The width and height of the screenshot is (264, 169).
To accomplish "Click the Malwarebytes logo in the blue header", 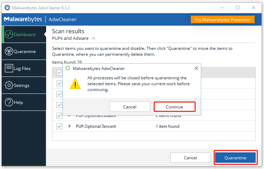I will [23, 19].
